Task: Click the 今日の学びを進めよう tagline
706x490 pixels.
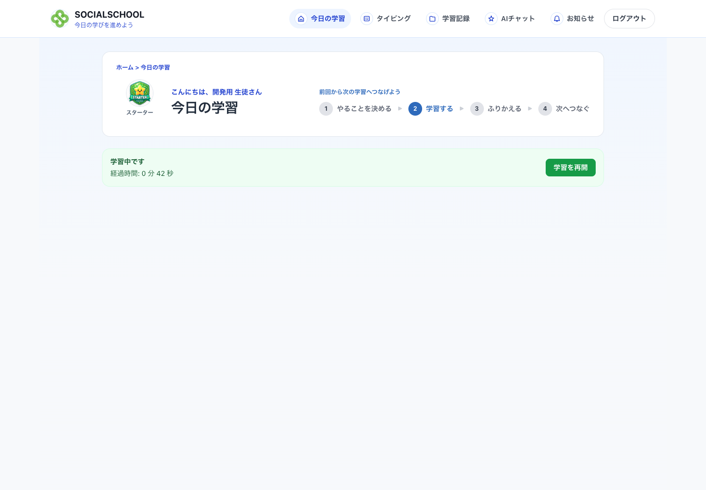Action: tap(104, 25)
